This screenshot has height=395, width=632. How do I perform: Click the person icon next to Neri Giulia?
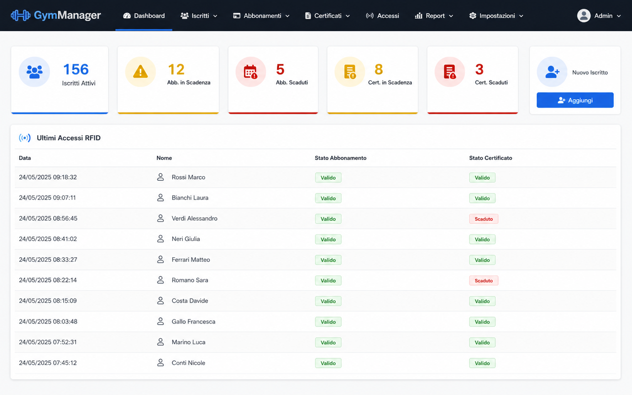[x=160, y=238]
